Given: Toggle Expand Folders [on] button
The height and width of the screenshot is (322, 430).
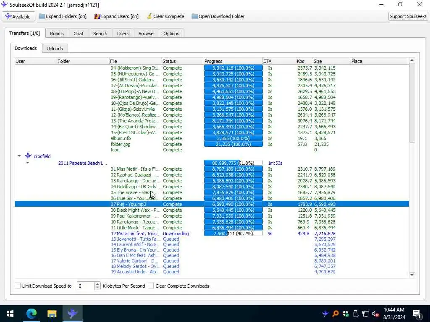Looking at the screenshot, I should 63,16.
